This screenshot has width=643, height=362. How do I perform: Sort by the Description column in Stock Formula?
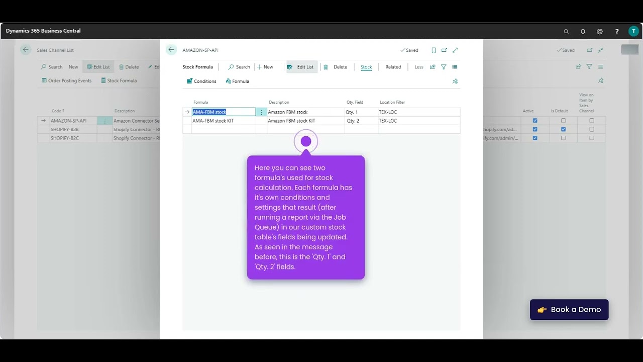click(x=279, y=103)
